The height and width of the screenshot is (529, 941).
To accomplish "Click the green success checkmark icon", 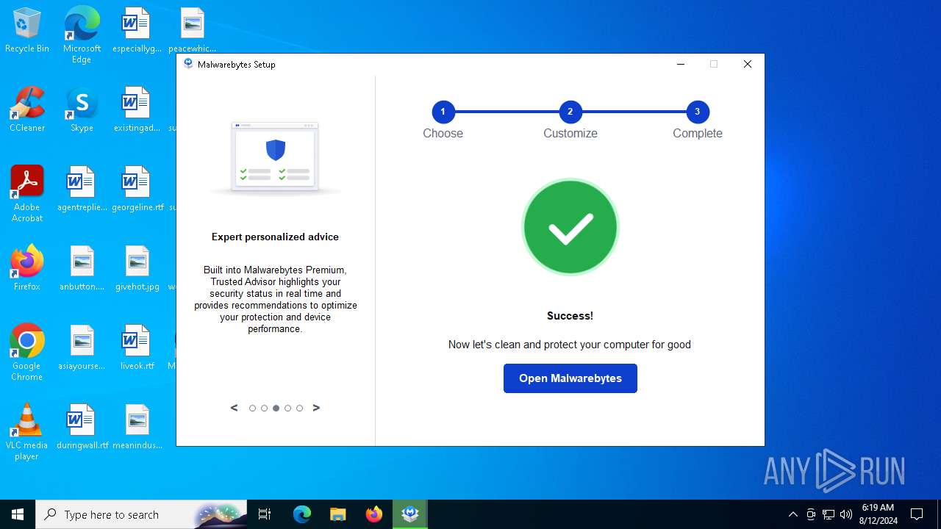I will tap(570, 227).
